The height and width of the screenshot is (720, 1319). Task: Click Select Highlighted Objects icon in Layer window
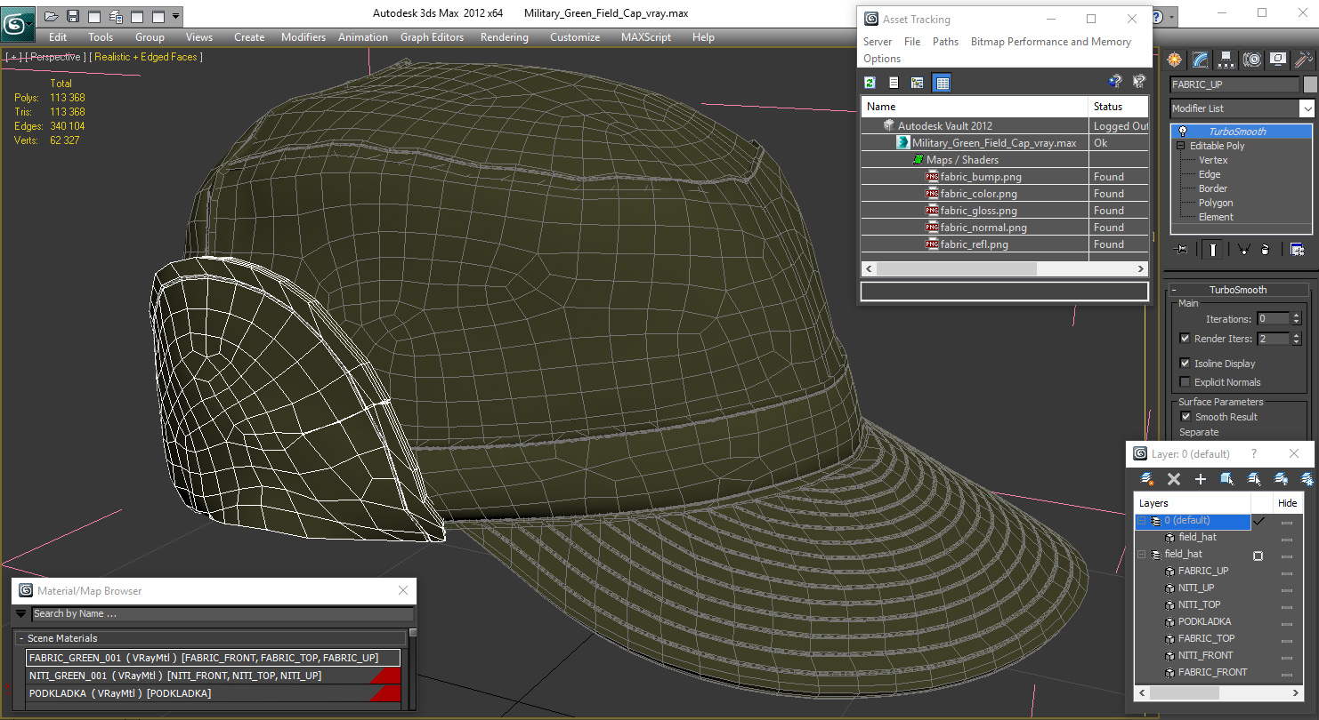(1227, 479)
